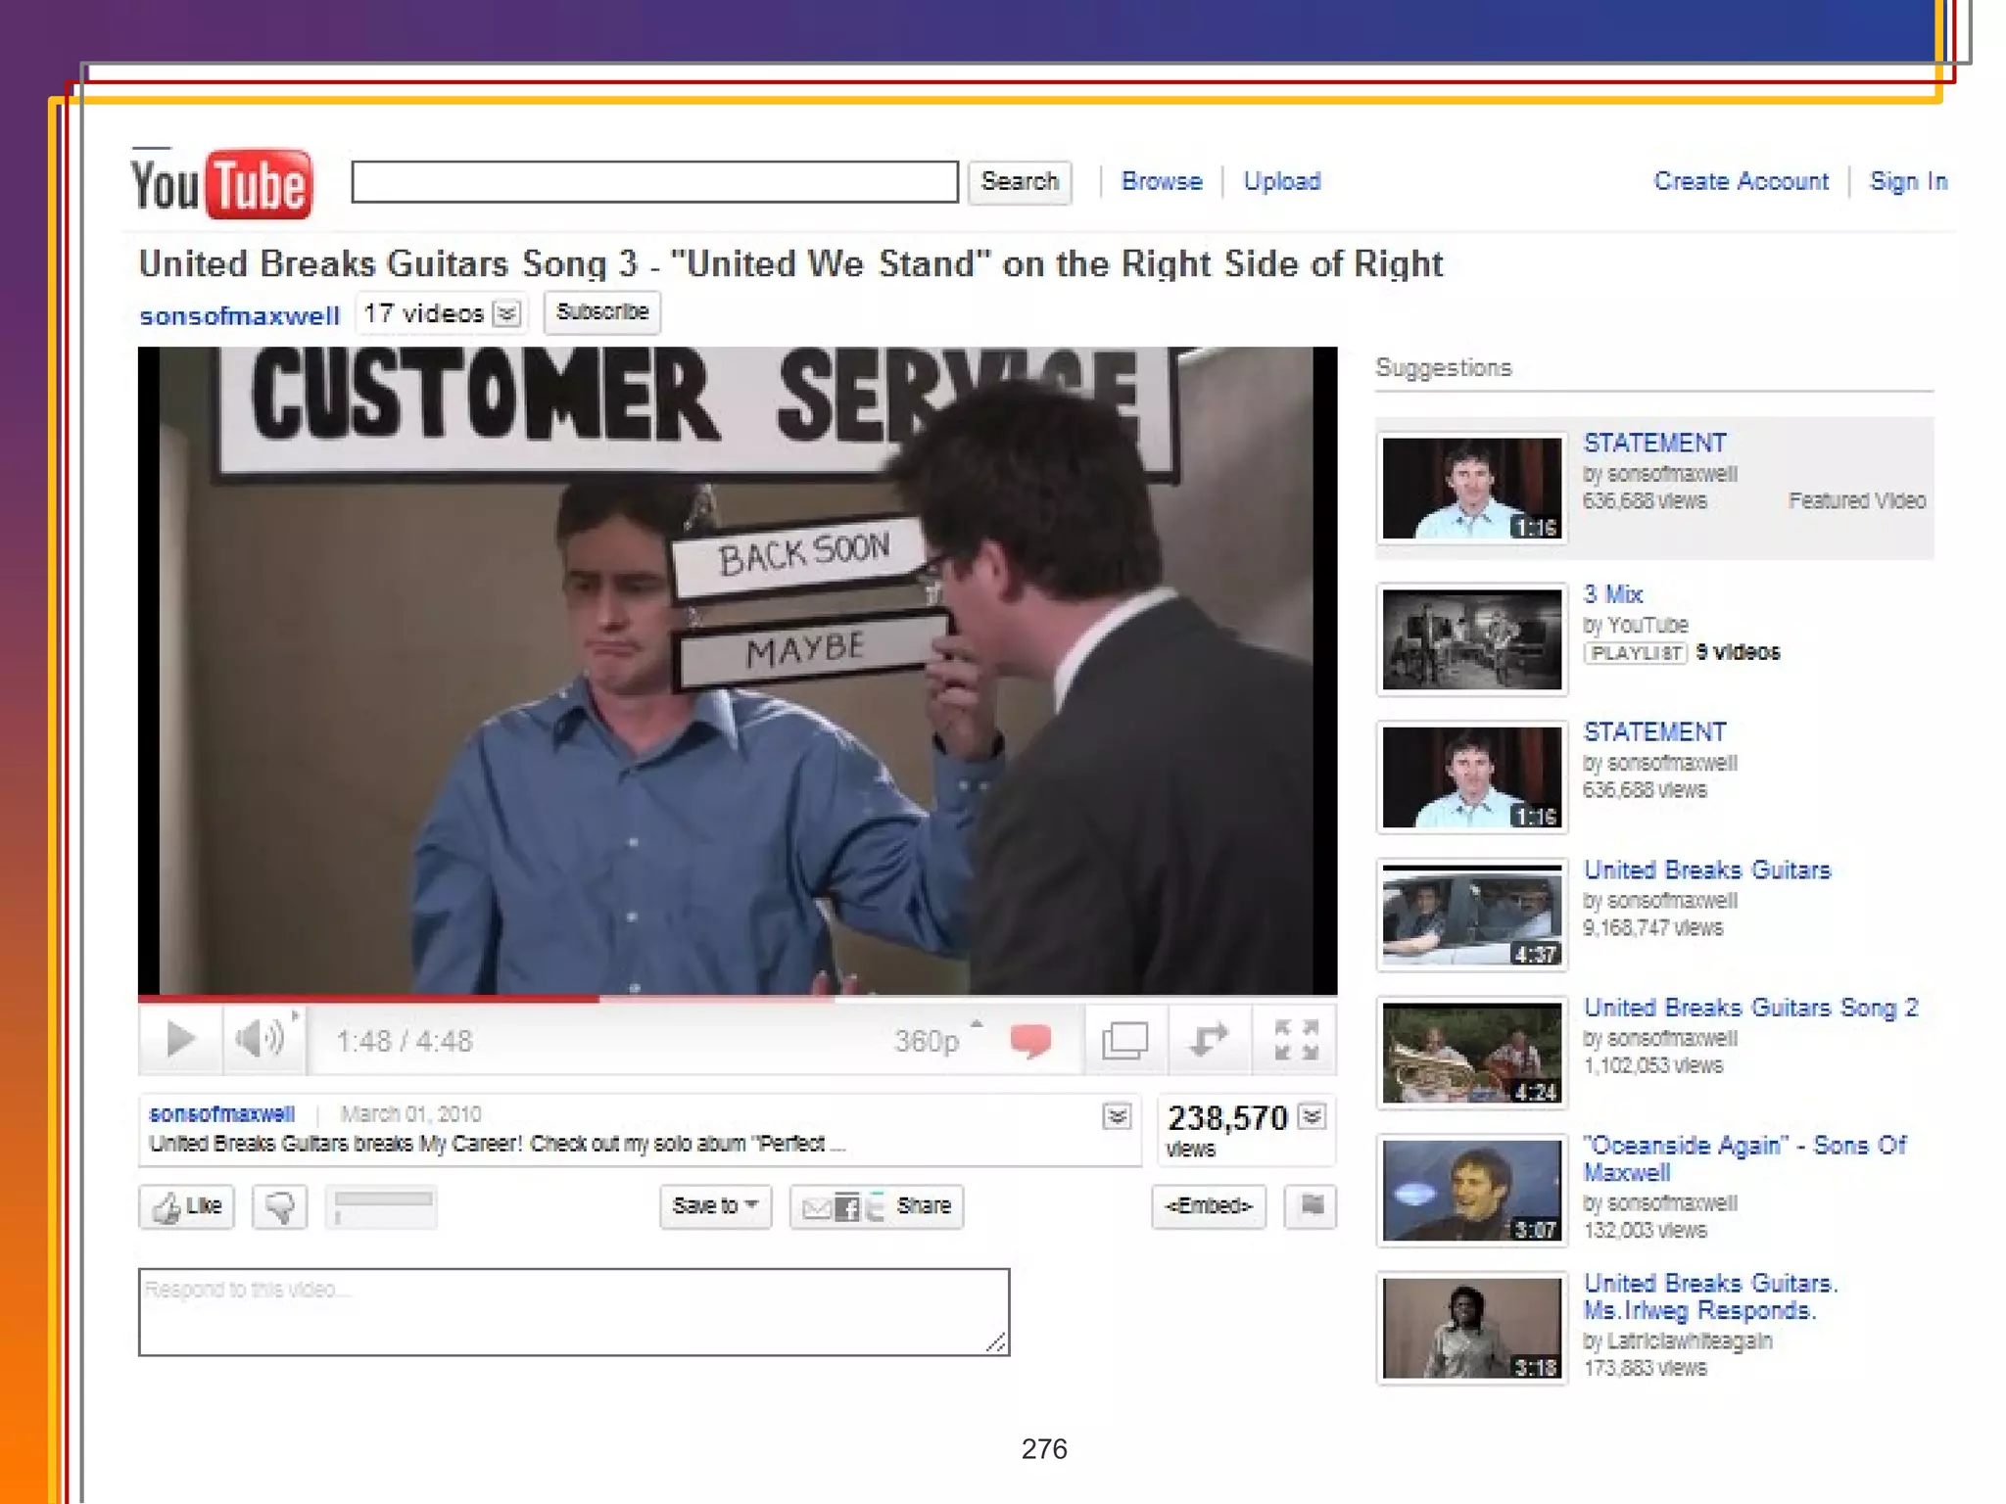Open United Breaks Guitars Song 2 thumbnail
This screenshot has height=1504, width=2006.
pyautogui.click(x=1471, y=1053)
